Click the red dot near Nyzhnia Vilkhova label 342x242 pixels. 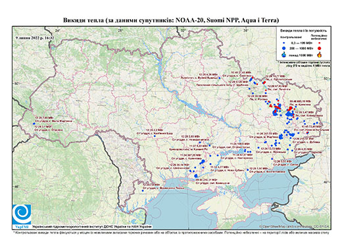(307, 133)
